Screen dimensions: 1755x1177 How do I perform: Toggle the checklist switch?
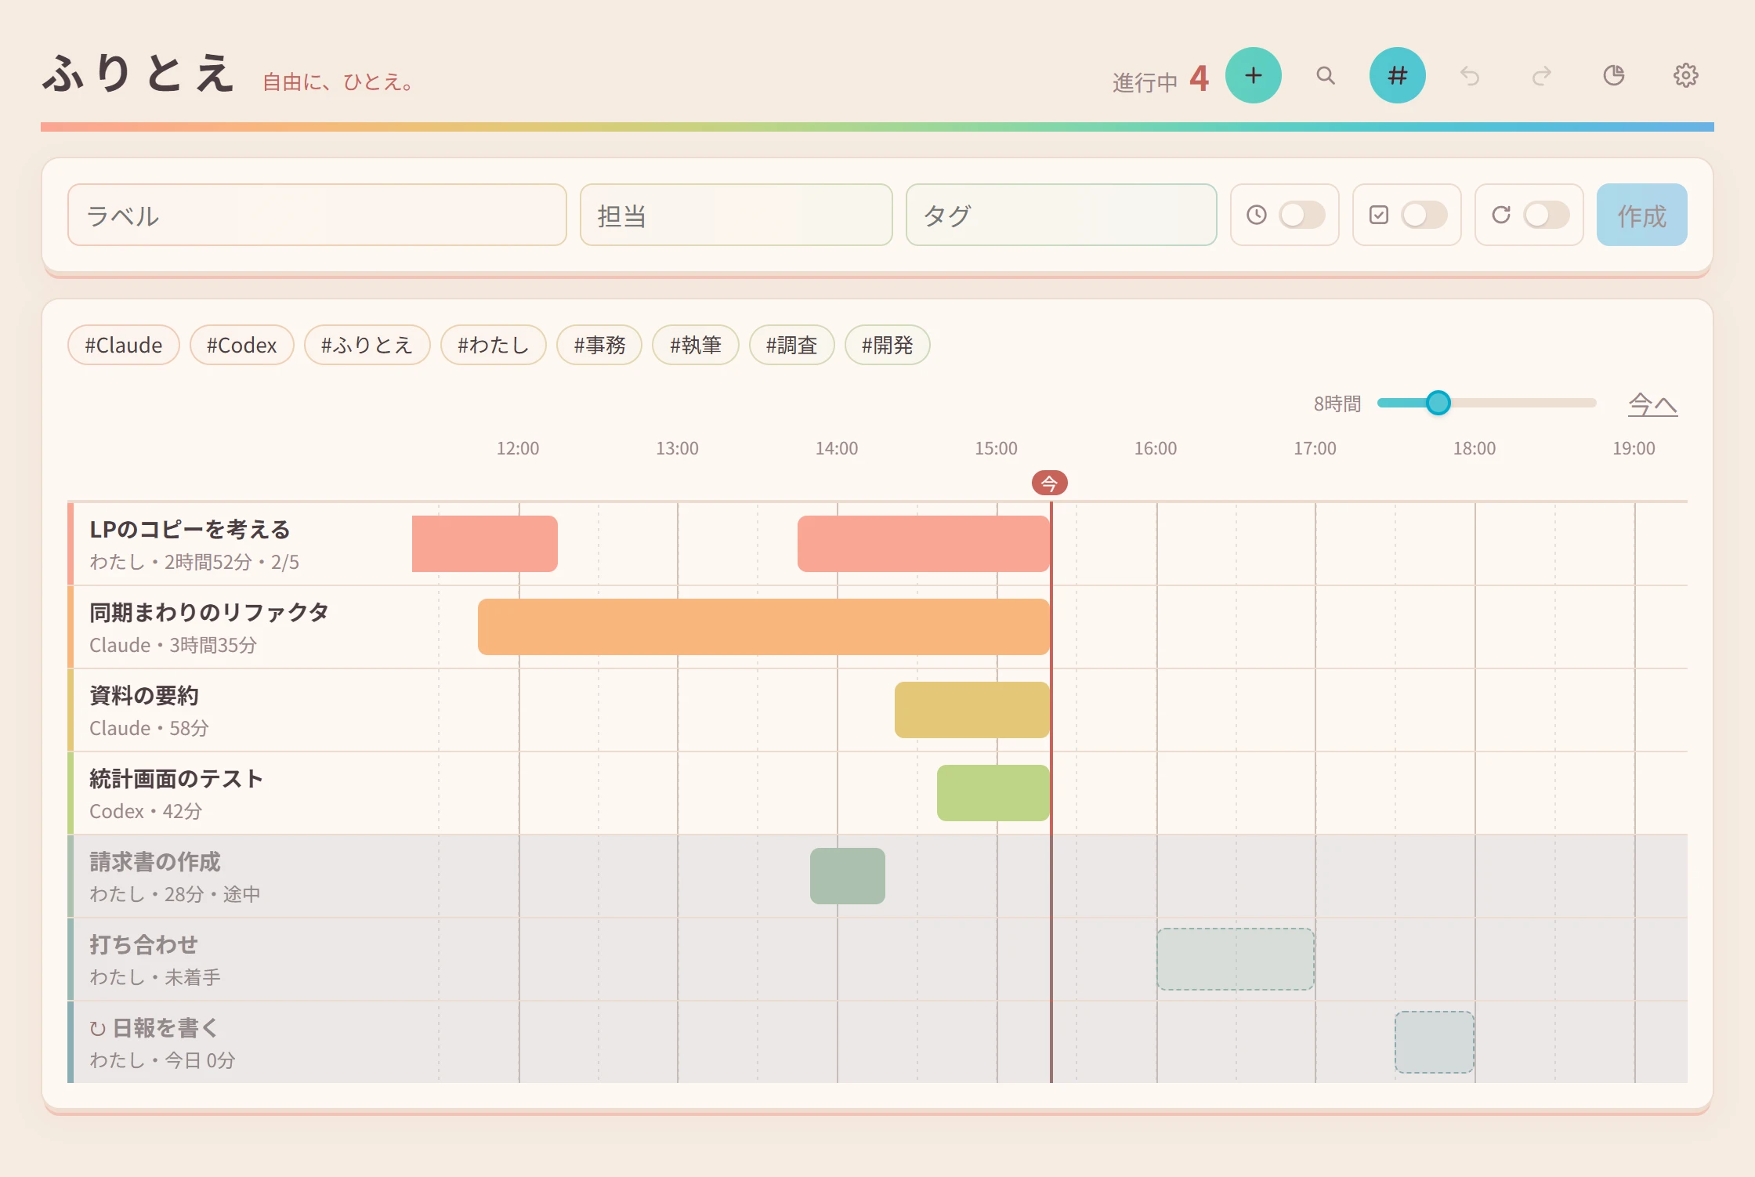click(1424, 215)
